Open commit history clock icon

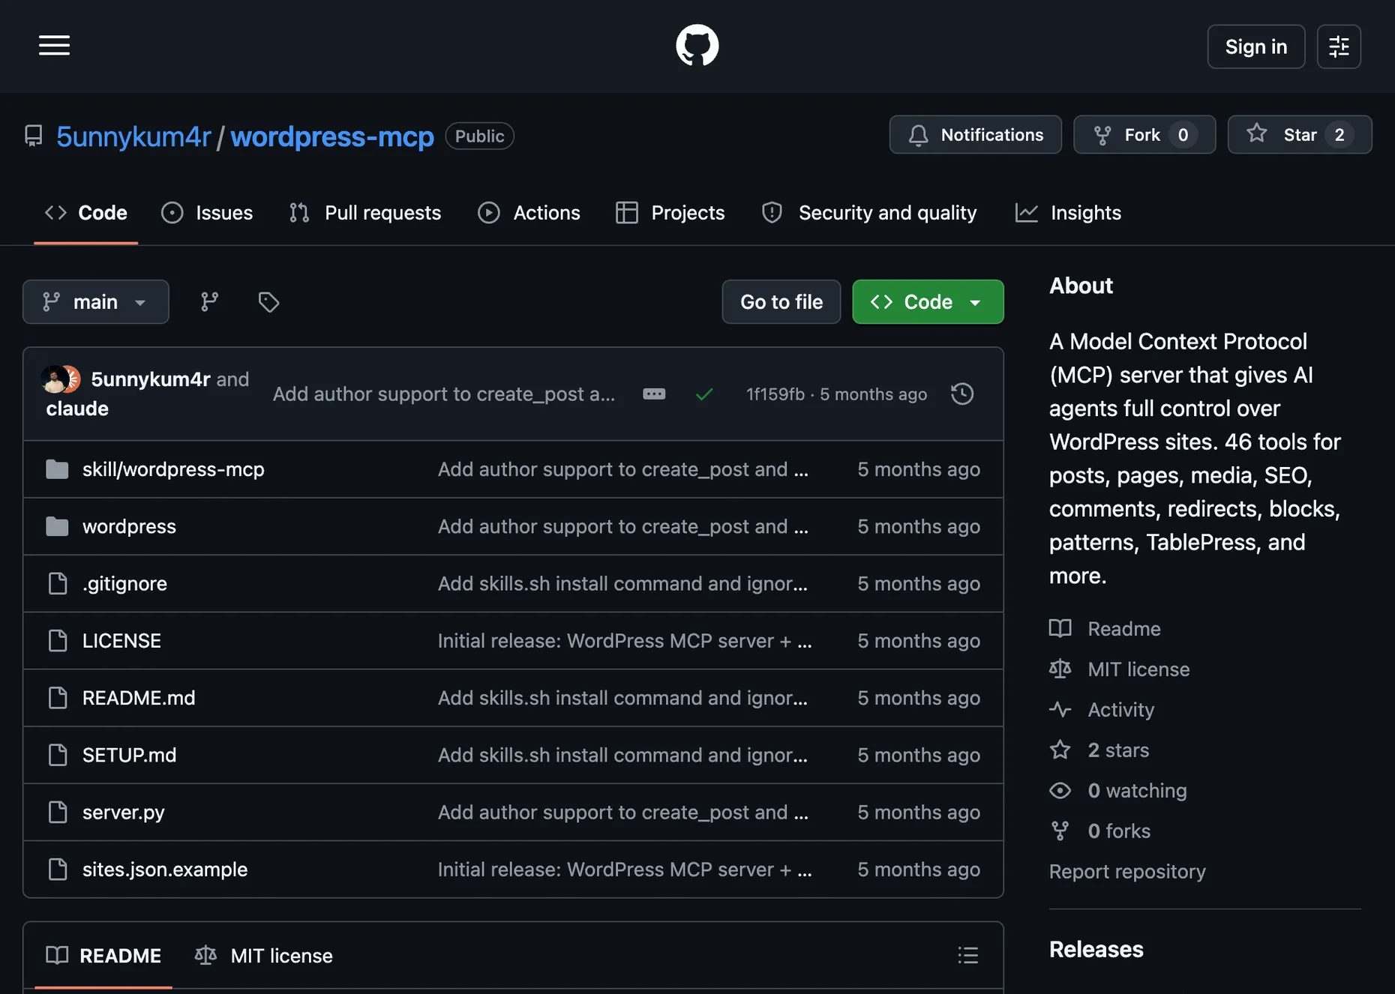click(962, 394)
